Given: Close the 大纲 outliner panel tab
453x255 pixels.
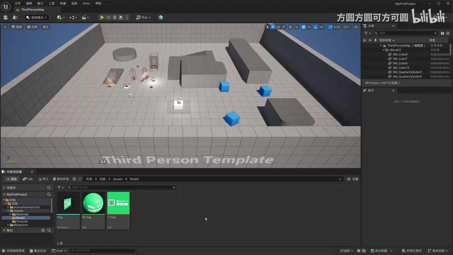Looking at the screenshot, I should tap(393, 26).
